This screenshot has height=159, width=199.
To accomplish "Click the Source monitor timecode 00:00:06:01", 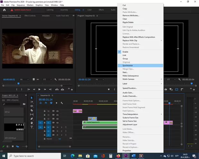I will coord(9,79).
